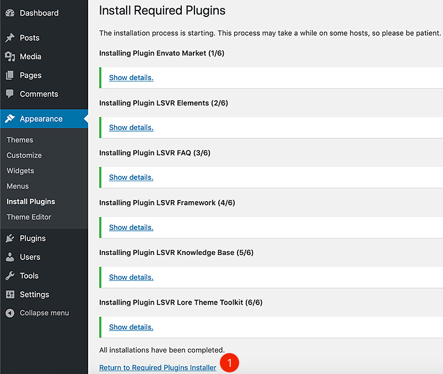Click the Install Required Plugins heading
The height and width of the screenshot is (374, 443).
162,10
